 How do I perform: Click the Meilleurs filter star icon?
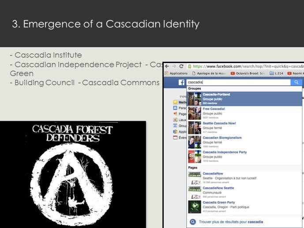point(175,102)
